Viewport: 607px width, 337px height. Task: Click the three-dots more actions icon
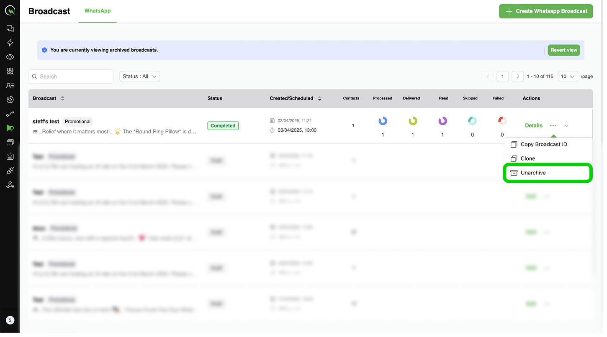(x=553, y=125)
